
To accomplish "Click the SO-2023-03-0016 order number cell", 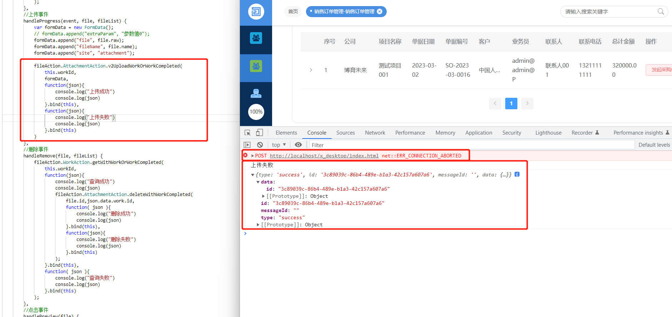I will pos(458,70).
